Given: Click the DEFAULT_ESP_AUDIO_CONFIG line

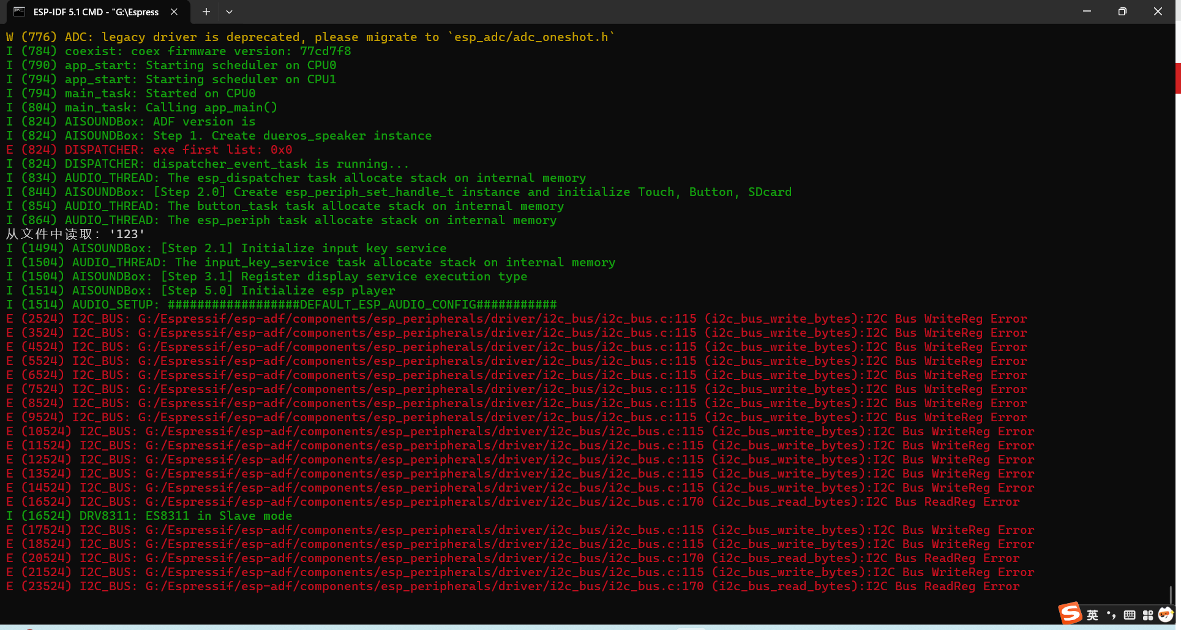Looking at the screenshot, I should pos(282,305).
